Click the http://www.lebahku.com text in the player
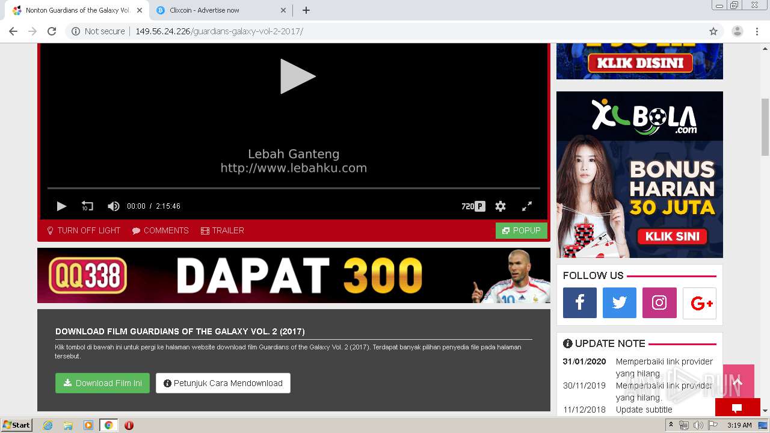 click(x=294, y=168)
